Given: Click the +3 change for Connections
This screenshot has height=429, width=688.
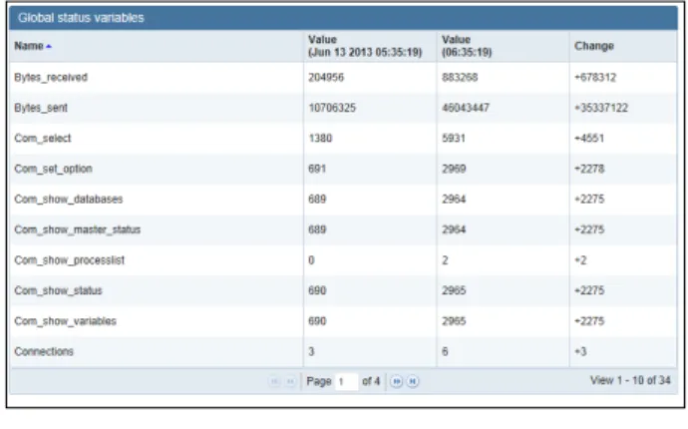Looking at the screenshot, I should (580, 352).
